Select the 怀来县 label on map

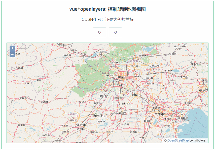tap(82, 54)
